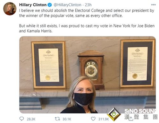
Task: Click the retweet arrows icon
Action: tap(57, 119)
